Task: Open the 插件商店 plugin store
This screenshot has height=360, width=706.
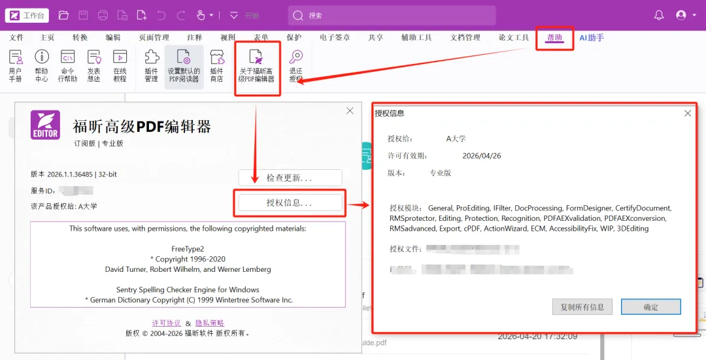Action: coord(216,66)
